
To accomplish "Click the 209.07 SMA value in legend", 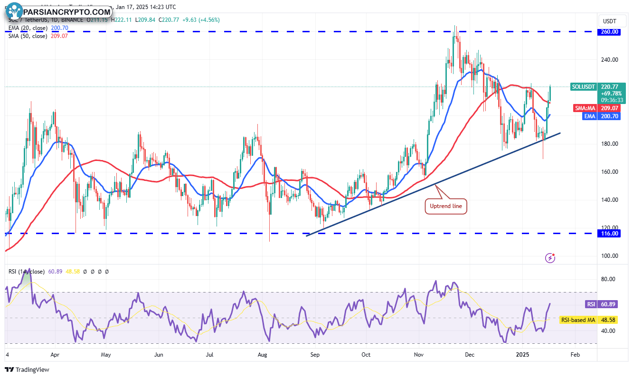I will coord(60,36).
